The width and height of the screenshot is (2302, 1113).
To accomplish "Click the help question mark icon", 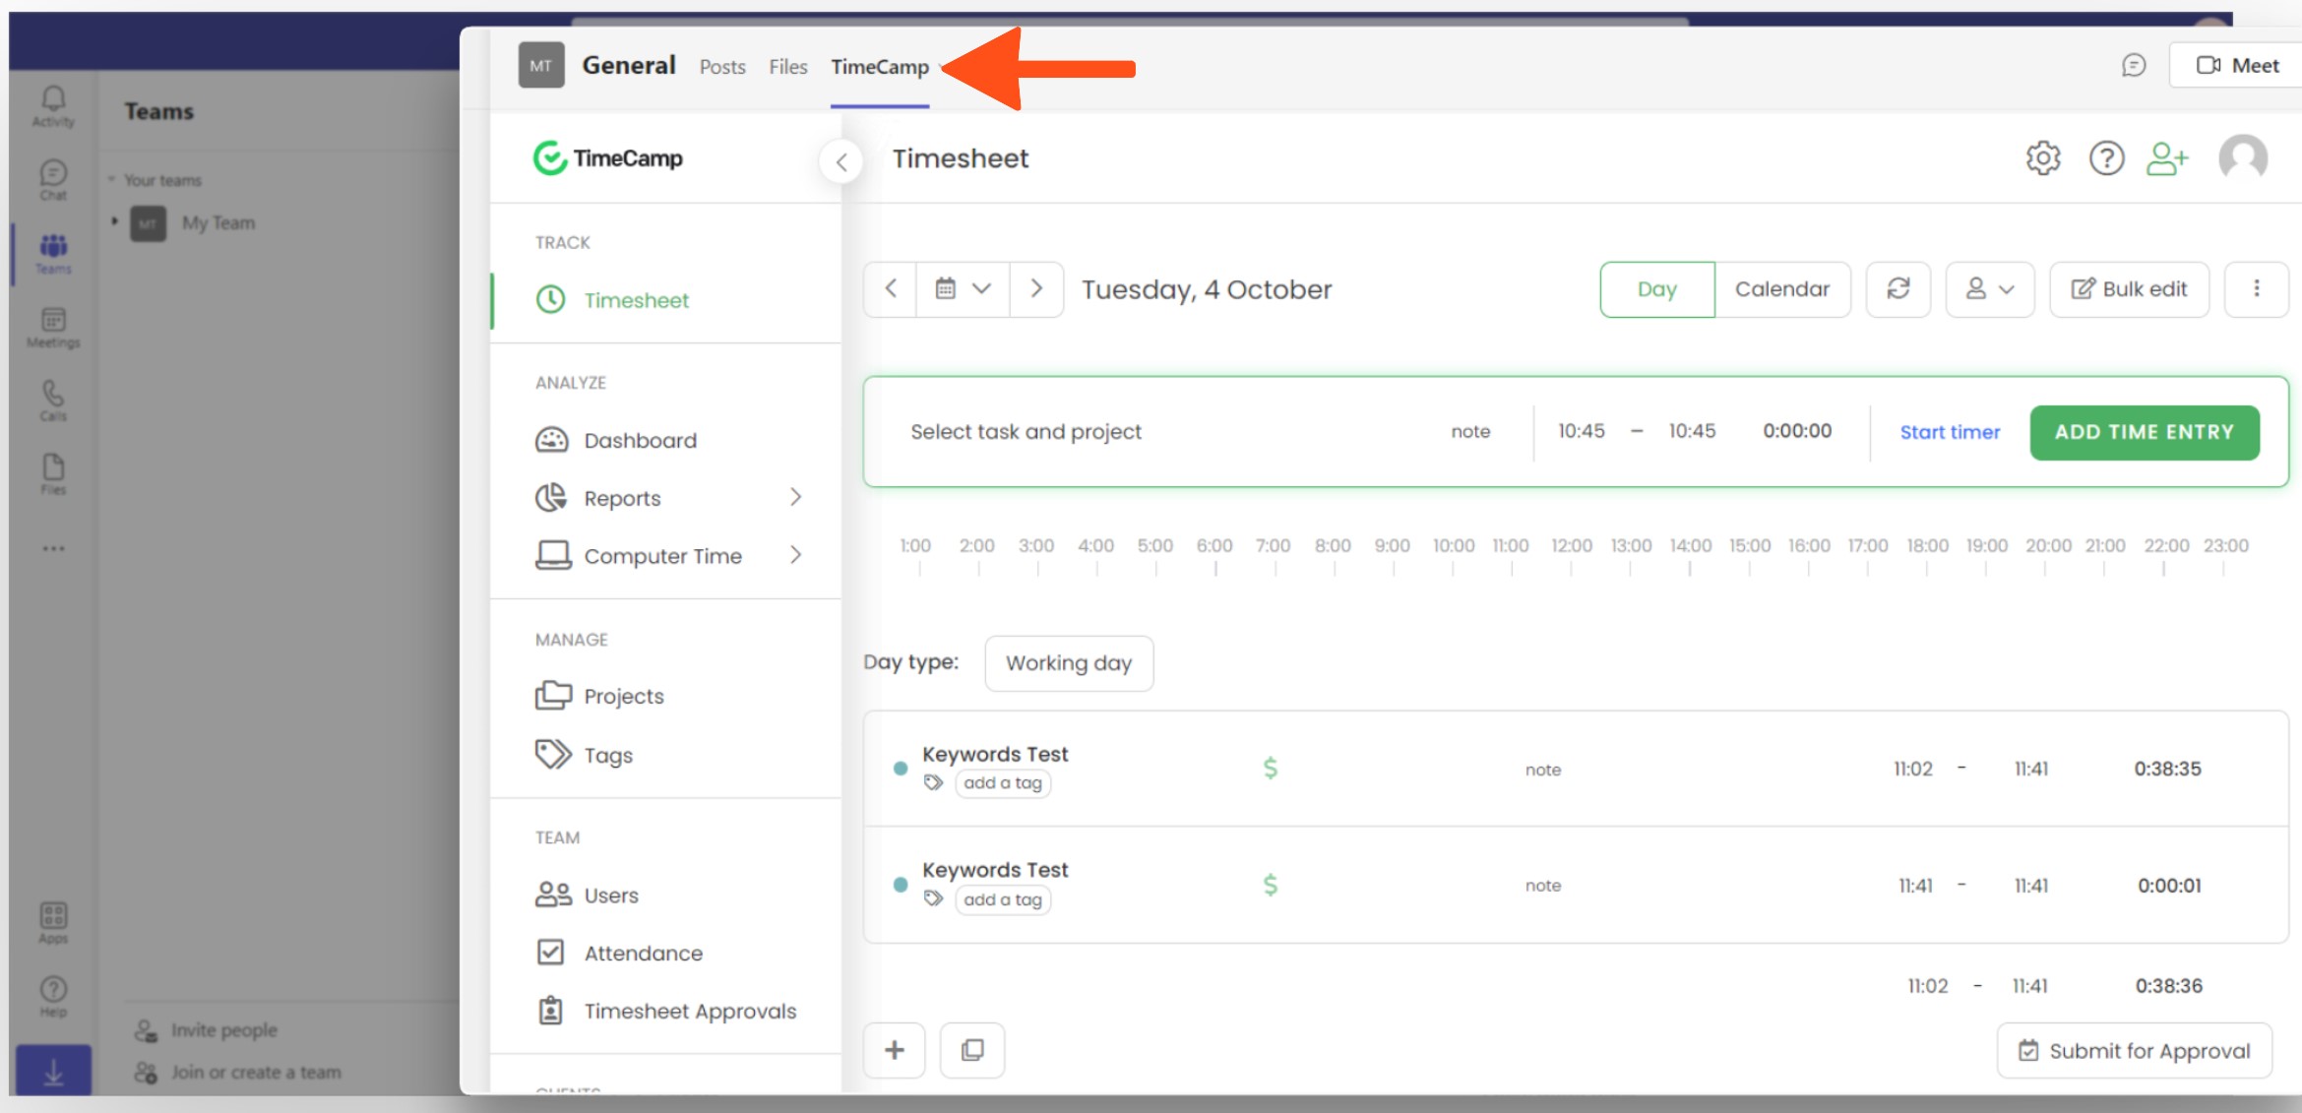I will tap(2106, 158).
